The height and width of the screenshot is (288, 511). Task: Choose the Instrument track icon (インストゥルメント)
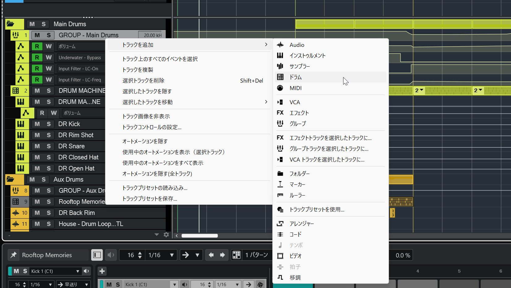pyautogui.click(x=280, y=56)
